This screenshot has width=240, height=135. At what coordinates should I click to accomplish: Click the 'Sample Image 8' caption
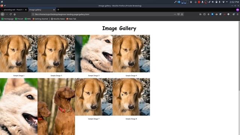pos(131,119)
